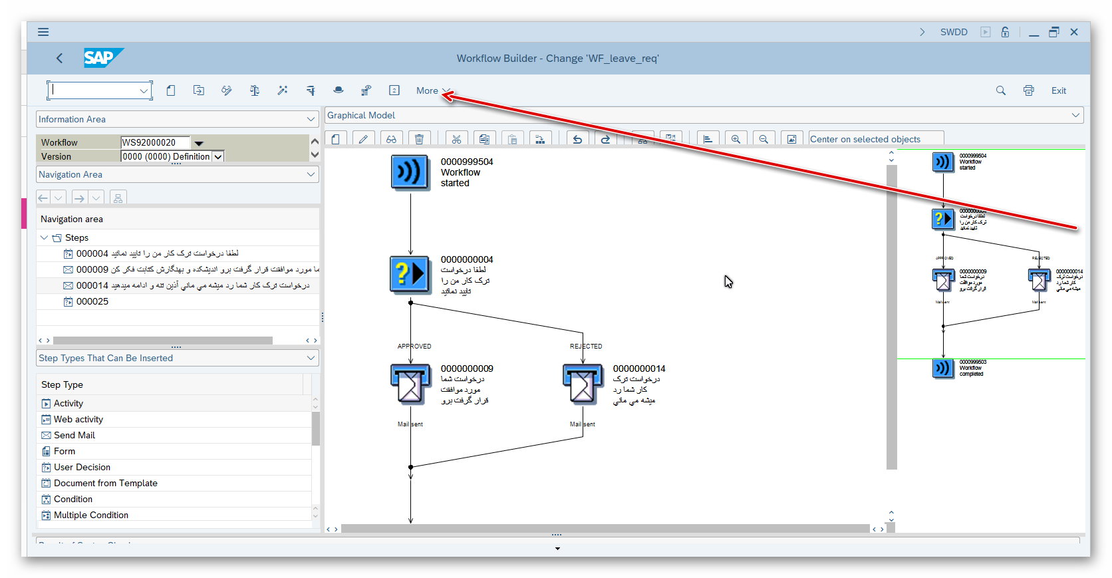The image size is (1112, 578).
Task: Click the lock icon in title bar
Action: click(x=1005, y=32)
